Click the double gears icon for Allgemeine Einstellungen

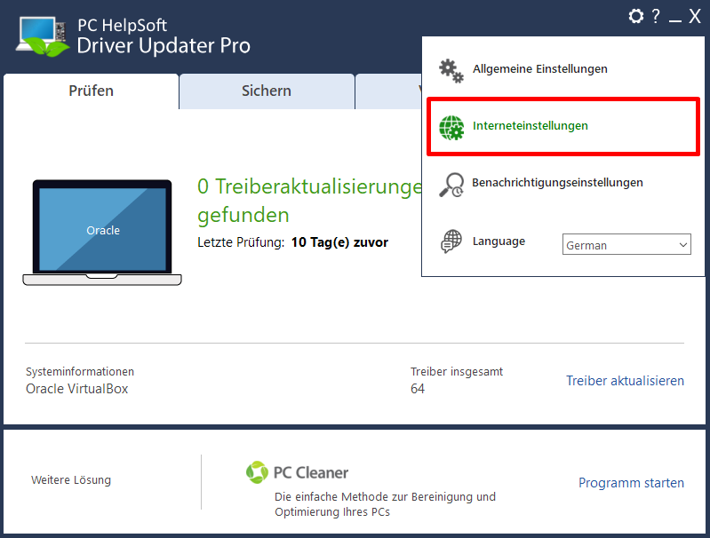451,71
